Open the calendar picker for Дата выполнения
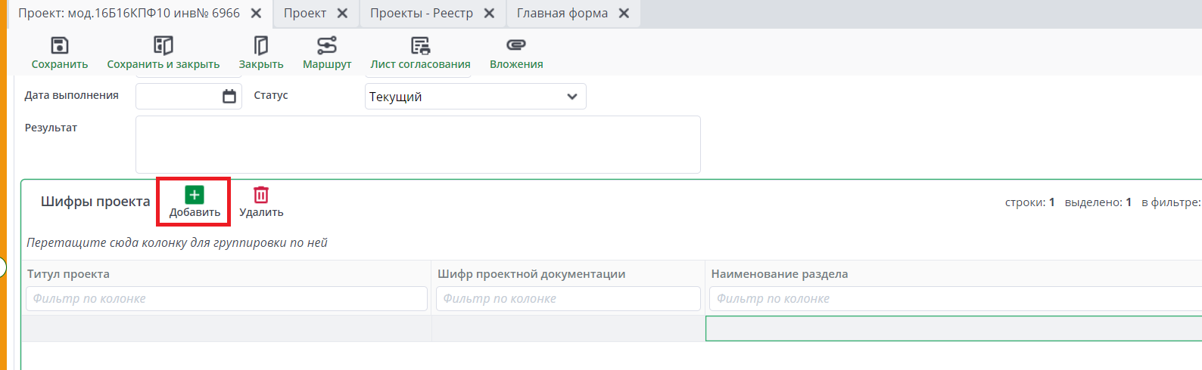This screenshot has height=370, width=1202. [229, 97]
